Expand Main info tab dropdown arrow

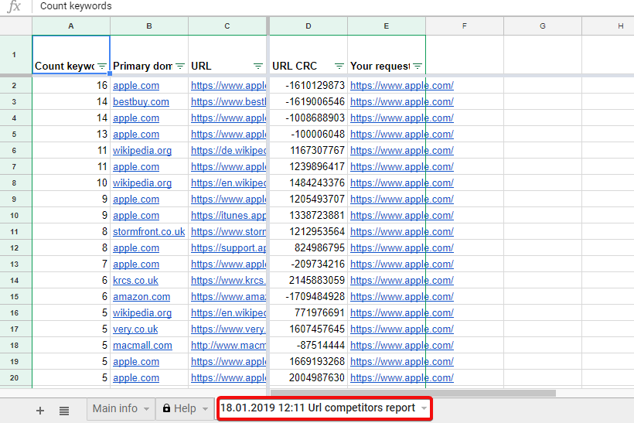[146, 409]
